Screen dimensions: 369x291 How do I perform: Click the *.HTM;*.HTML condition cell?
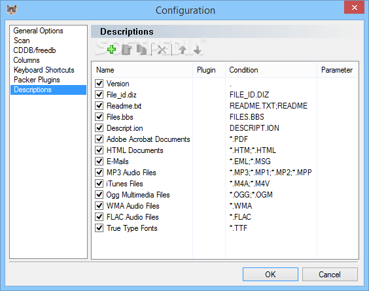point(253,150)
